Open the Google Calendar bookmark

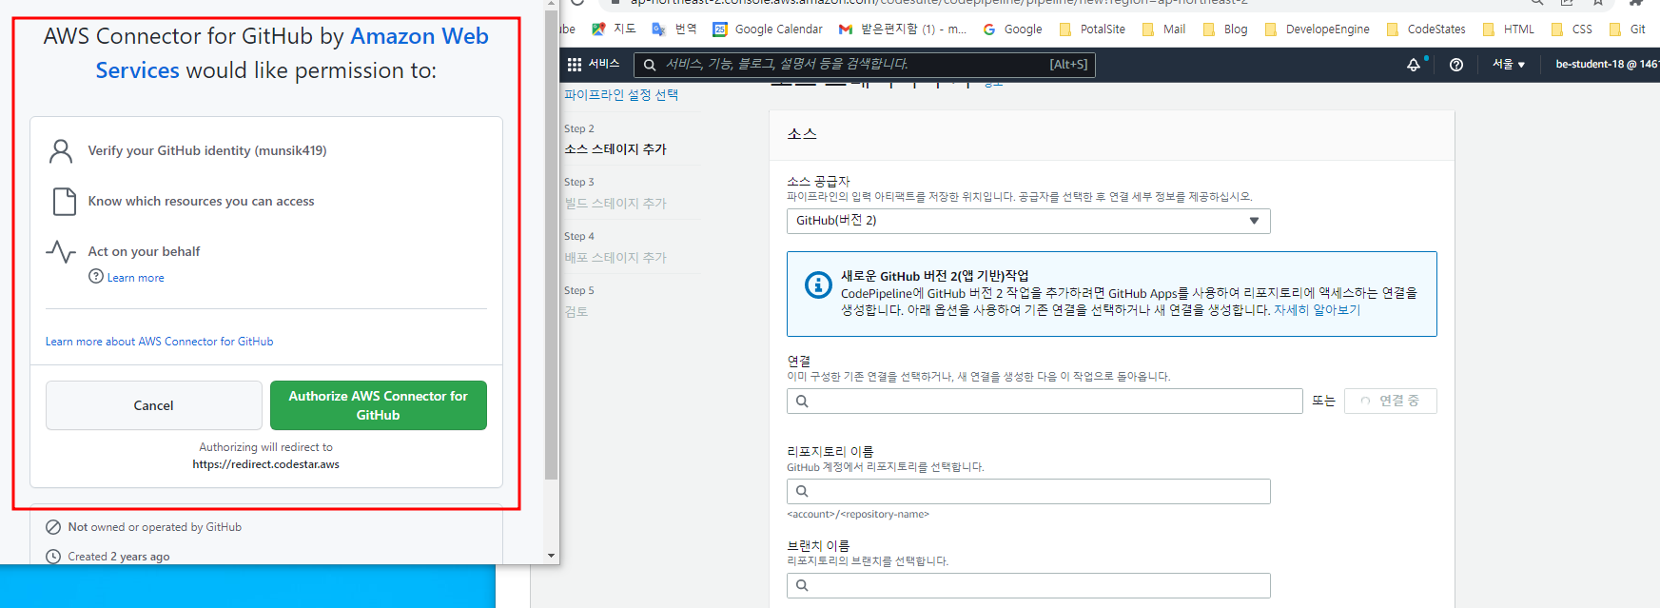pos(768,29)
